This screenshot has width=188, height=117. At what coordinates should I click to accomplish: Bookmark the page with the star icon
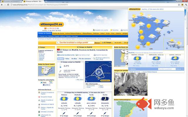[x=179, y=5]
